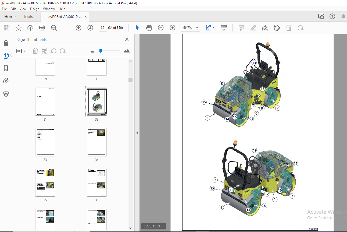Rotate thumbnails clockwise
Viewport: 347px width, 232px height.
coord(63,51)
